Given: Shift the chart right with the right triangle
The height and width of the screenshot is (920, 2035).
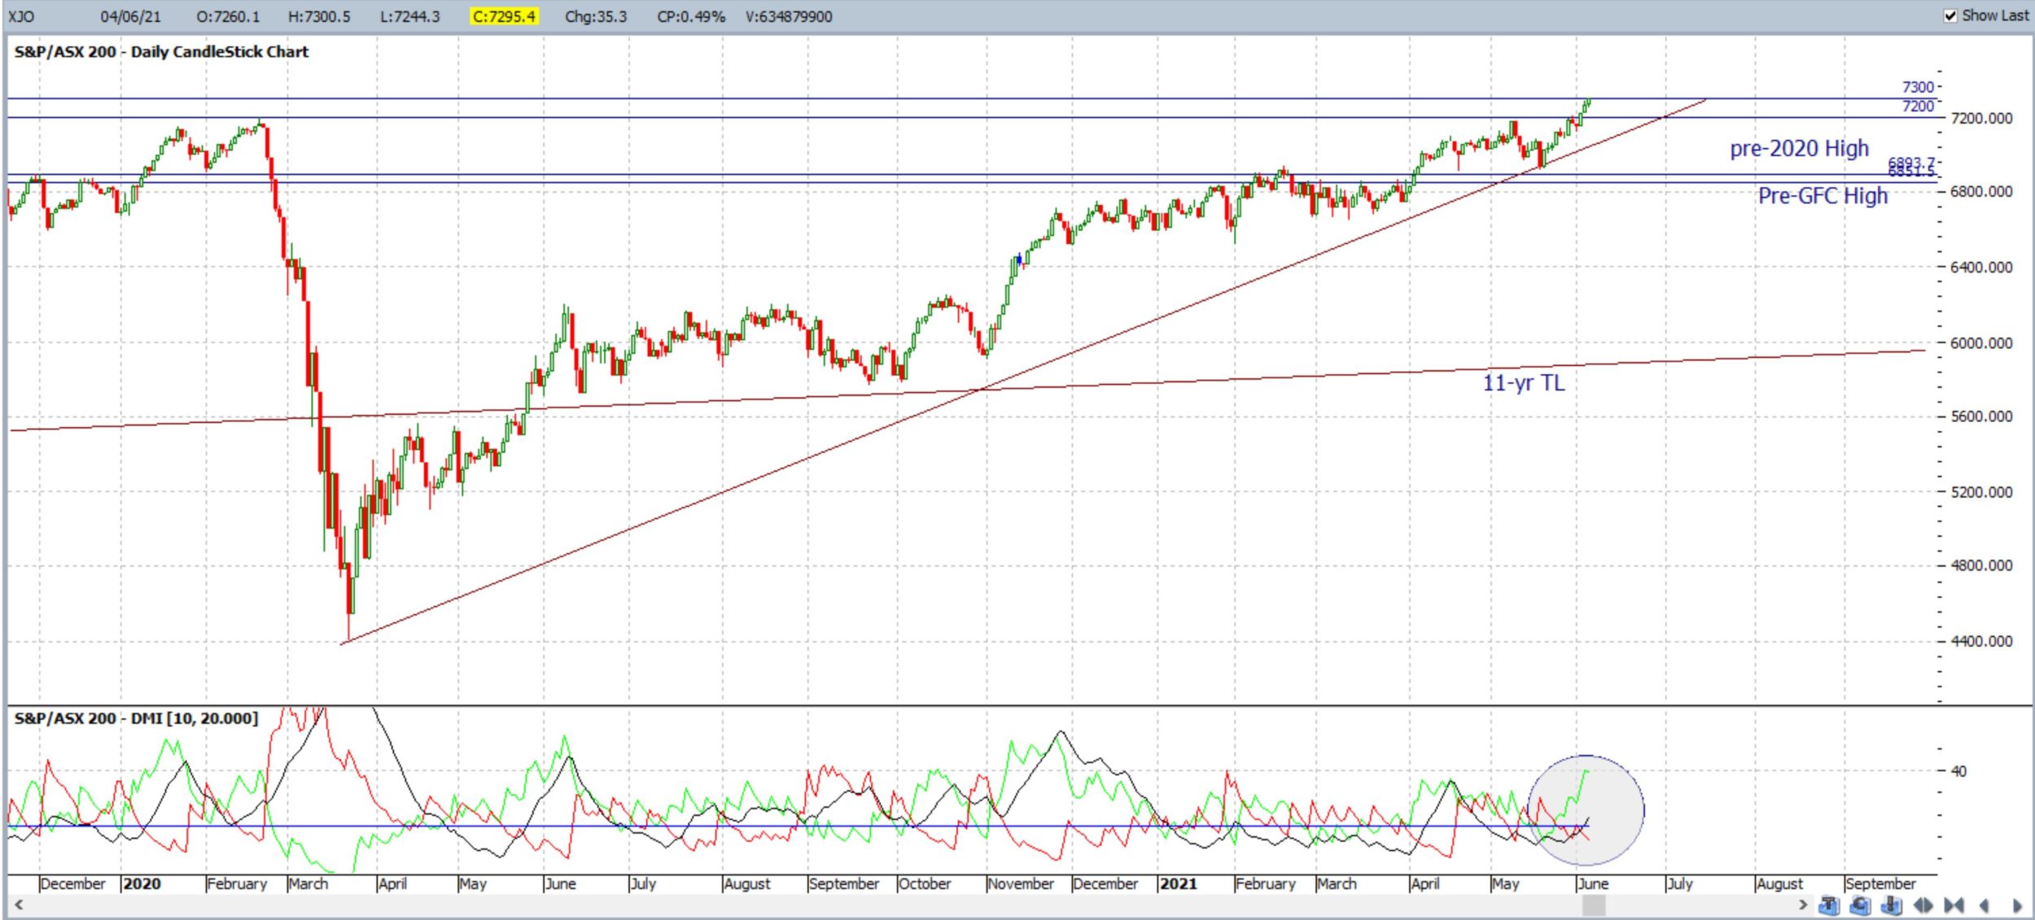Looking at the screenshot, I should (x=2017, y=905).
